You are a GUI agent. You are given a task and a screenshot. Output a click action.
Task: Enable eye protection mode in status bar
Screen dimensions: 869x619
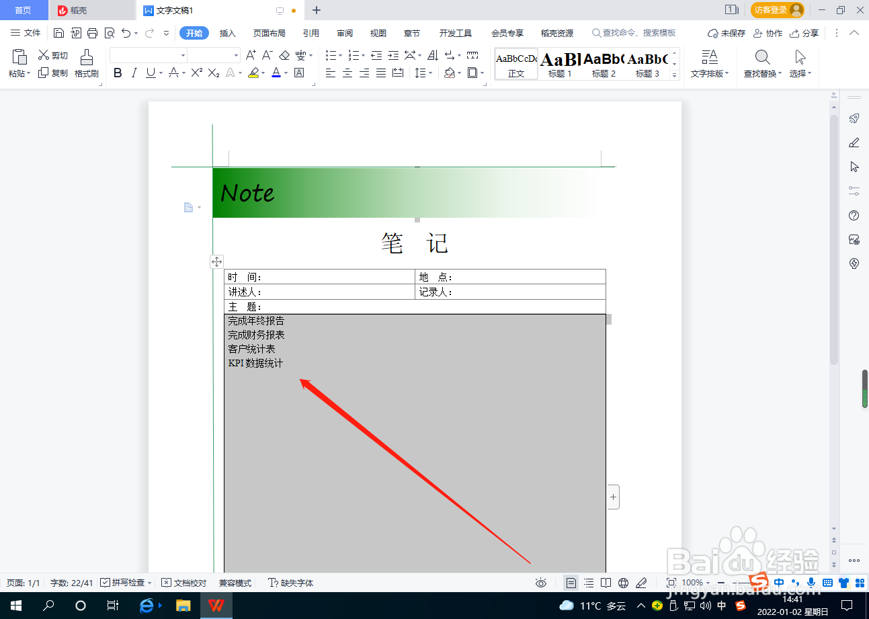(x=541, y=583)
